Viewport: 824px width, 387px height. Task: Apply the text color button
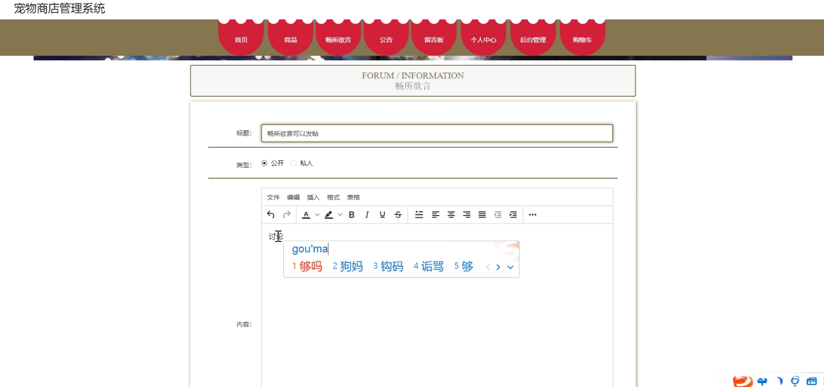306,215
